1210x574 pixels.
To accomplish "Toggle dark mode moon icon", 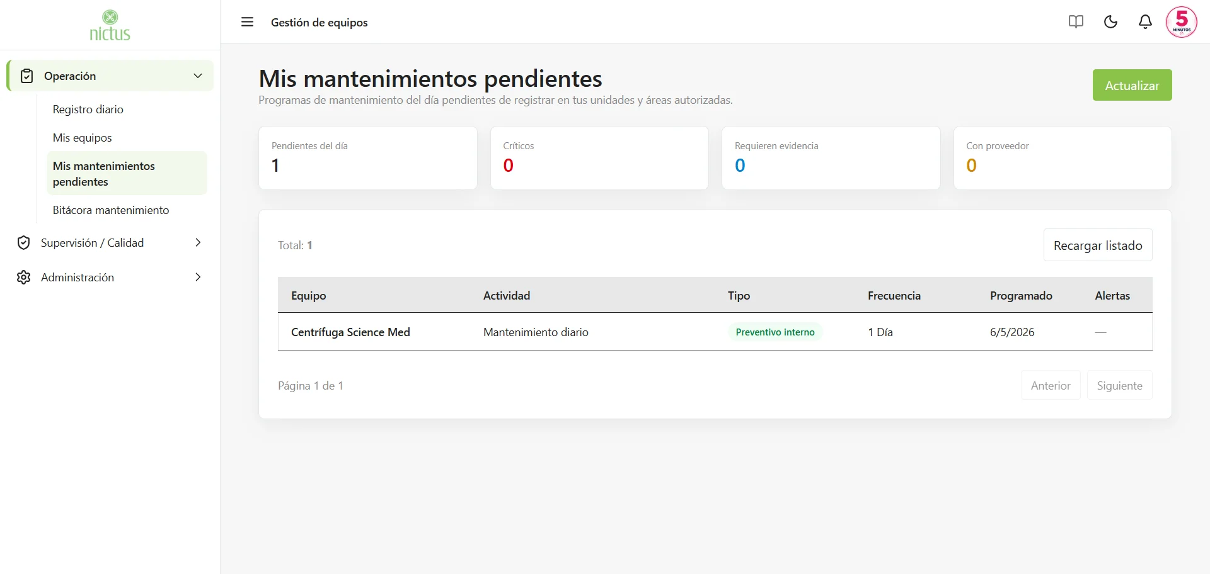I will click(1110, 22).
